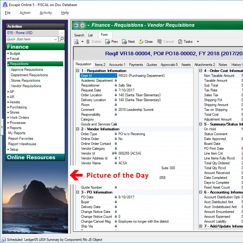Open Approve Requisitions

pos(27,70)
